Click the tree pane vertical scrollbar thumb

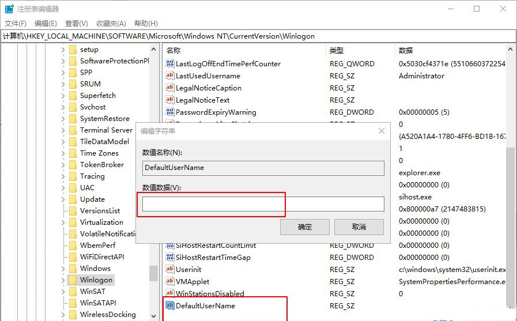click(x=153, y=273)
